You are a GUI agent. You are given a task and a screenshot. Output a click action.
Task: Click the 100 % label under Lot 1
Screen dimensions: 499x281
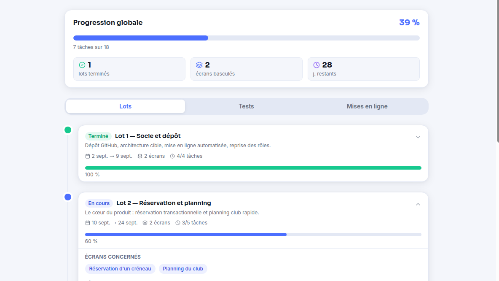pos(92,175)
